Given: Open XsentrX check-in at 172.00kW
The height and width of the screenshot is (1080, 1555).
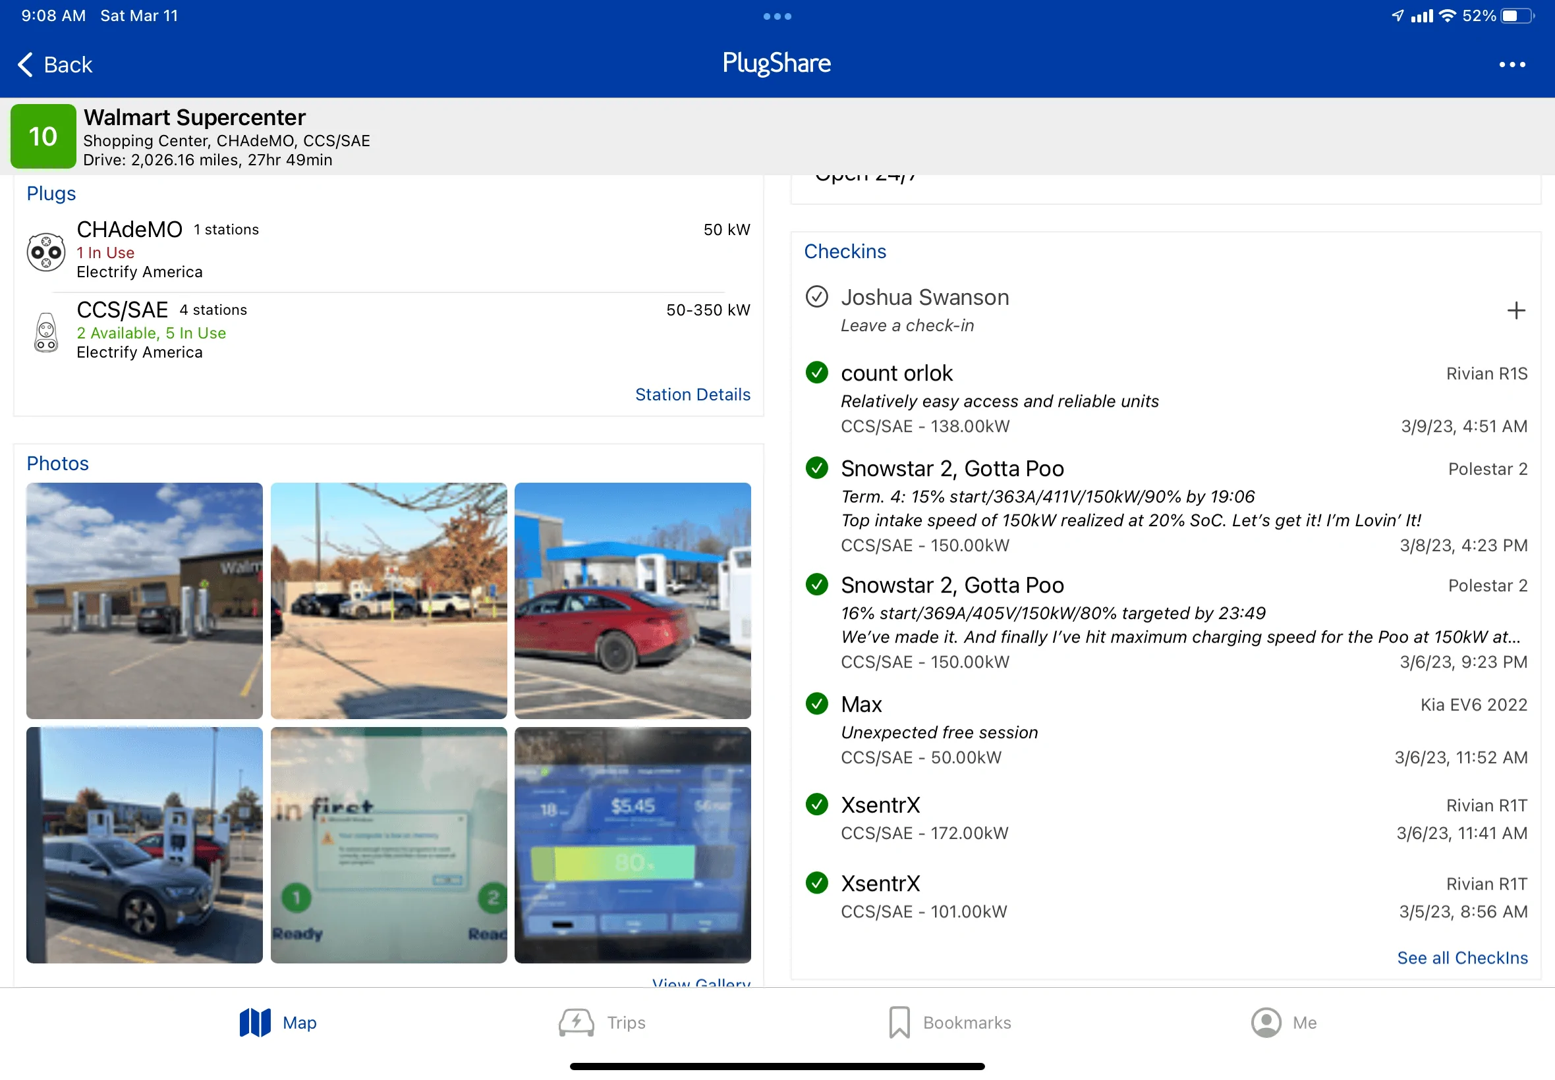Looking at the screenshot, I should pyautogui.click(x=1166, y=818).
